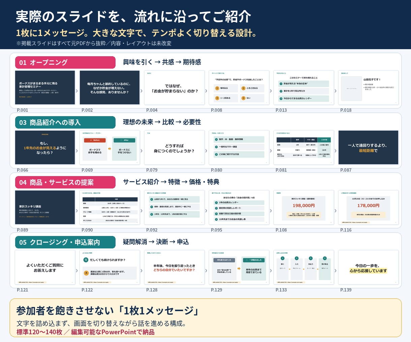Click the heading 参加者を飽きさせない「1枚1メッセージ」
Viewport: 411px width, 342px height.
(108, 310)
